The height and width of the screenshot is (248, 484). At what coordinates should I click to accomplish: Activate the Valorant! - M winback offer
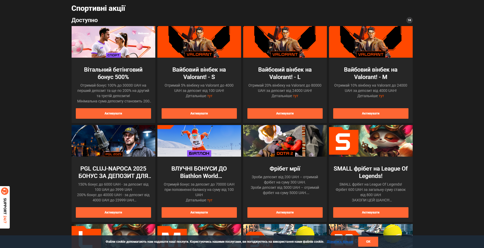(371, 113)
